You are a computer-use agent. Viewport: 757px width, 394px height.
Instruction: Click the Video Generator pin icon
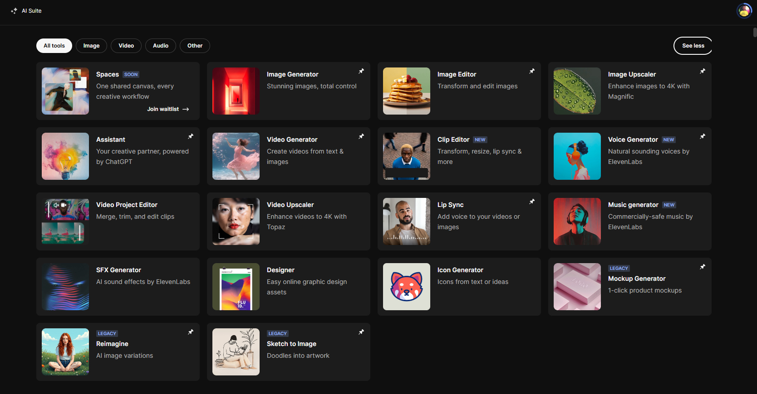tap(361, 136)
